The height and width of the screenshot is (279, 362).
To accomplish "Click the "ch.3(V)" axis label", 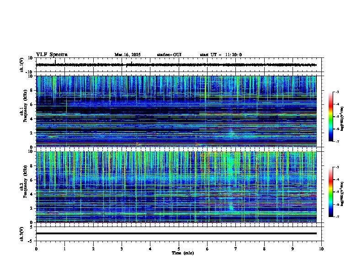I will click(x=21, y=234).
